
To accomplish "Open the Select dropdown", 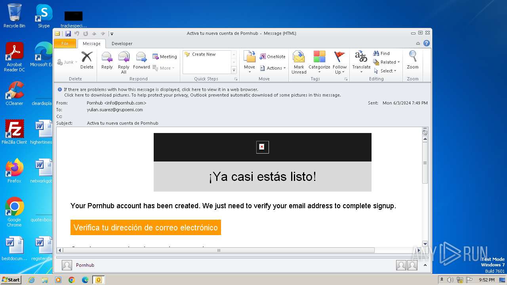I will 385,71.
